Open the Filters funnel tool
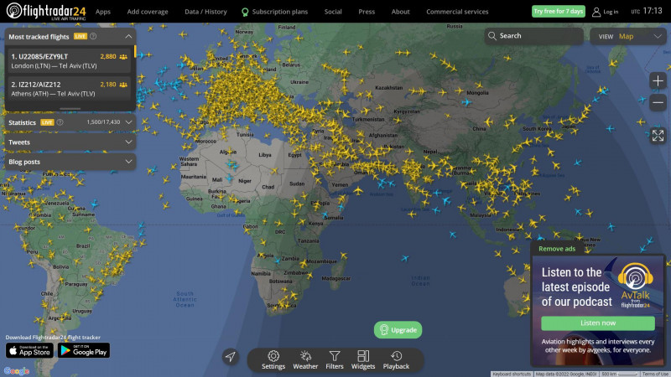671x377 pixels. tap(335, 359)
